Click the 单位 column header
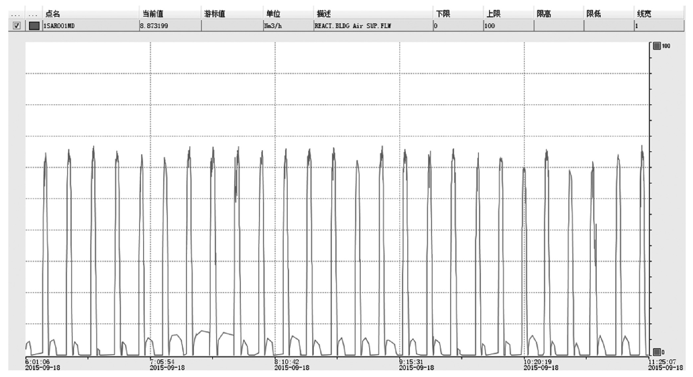This screenshot has width=693, height=377. [x=273, y=14]
